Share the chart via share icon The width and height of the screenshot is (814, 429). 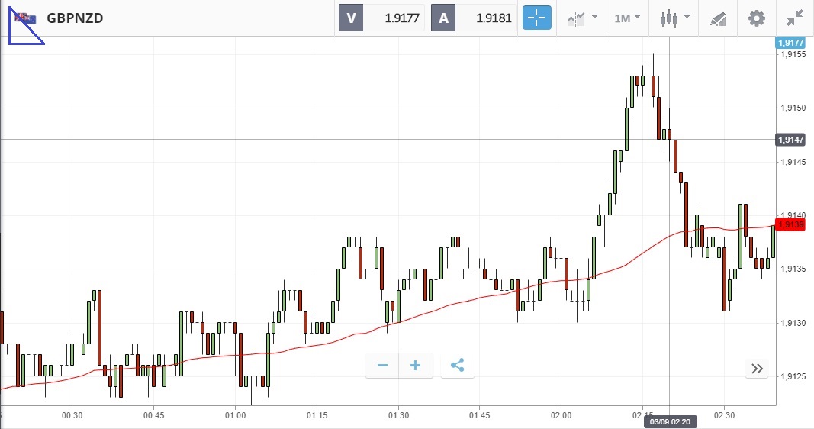point(458,366)
